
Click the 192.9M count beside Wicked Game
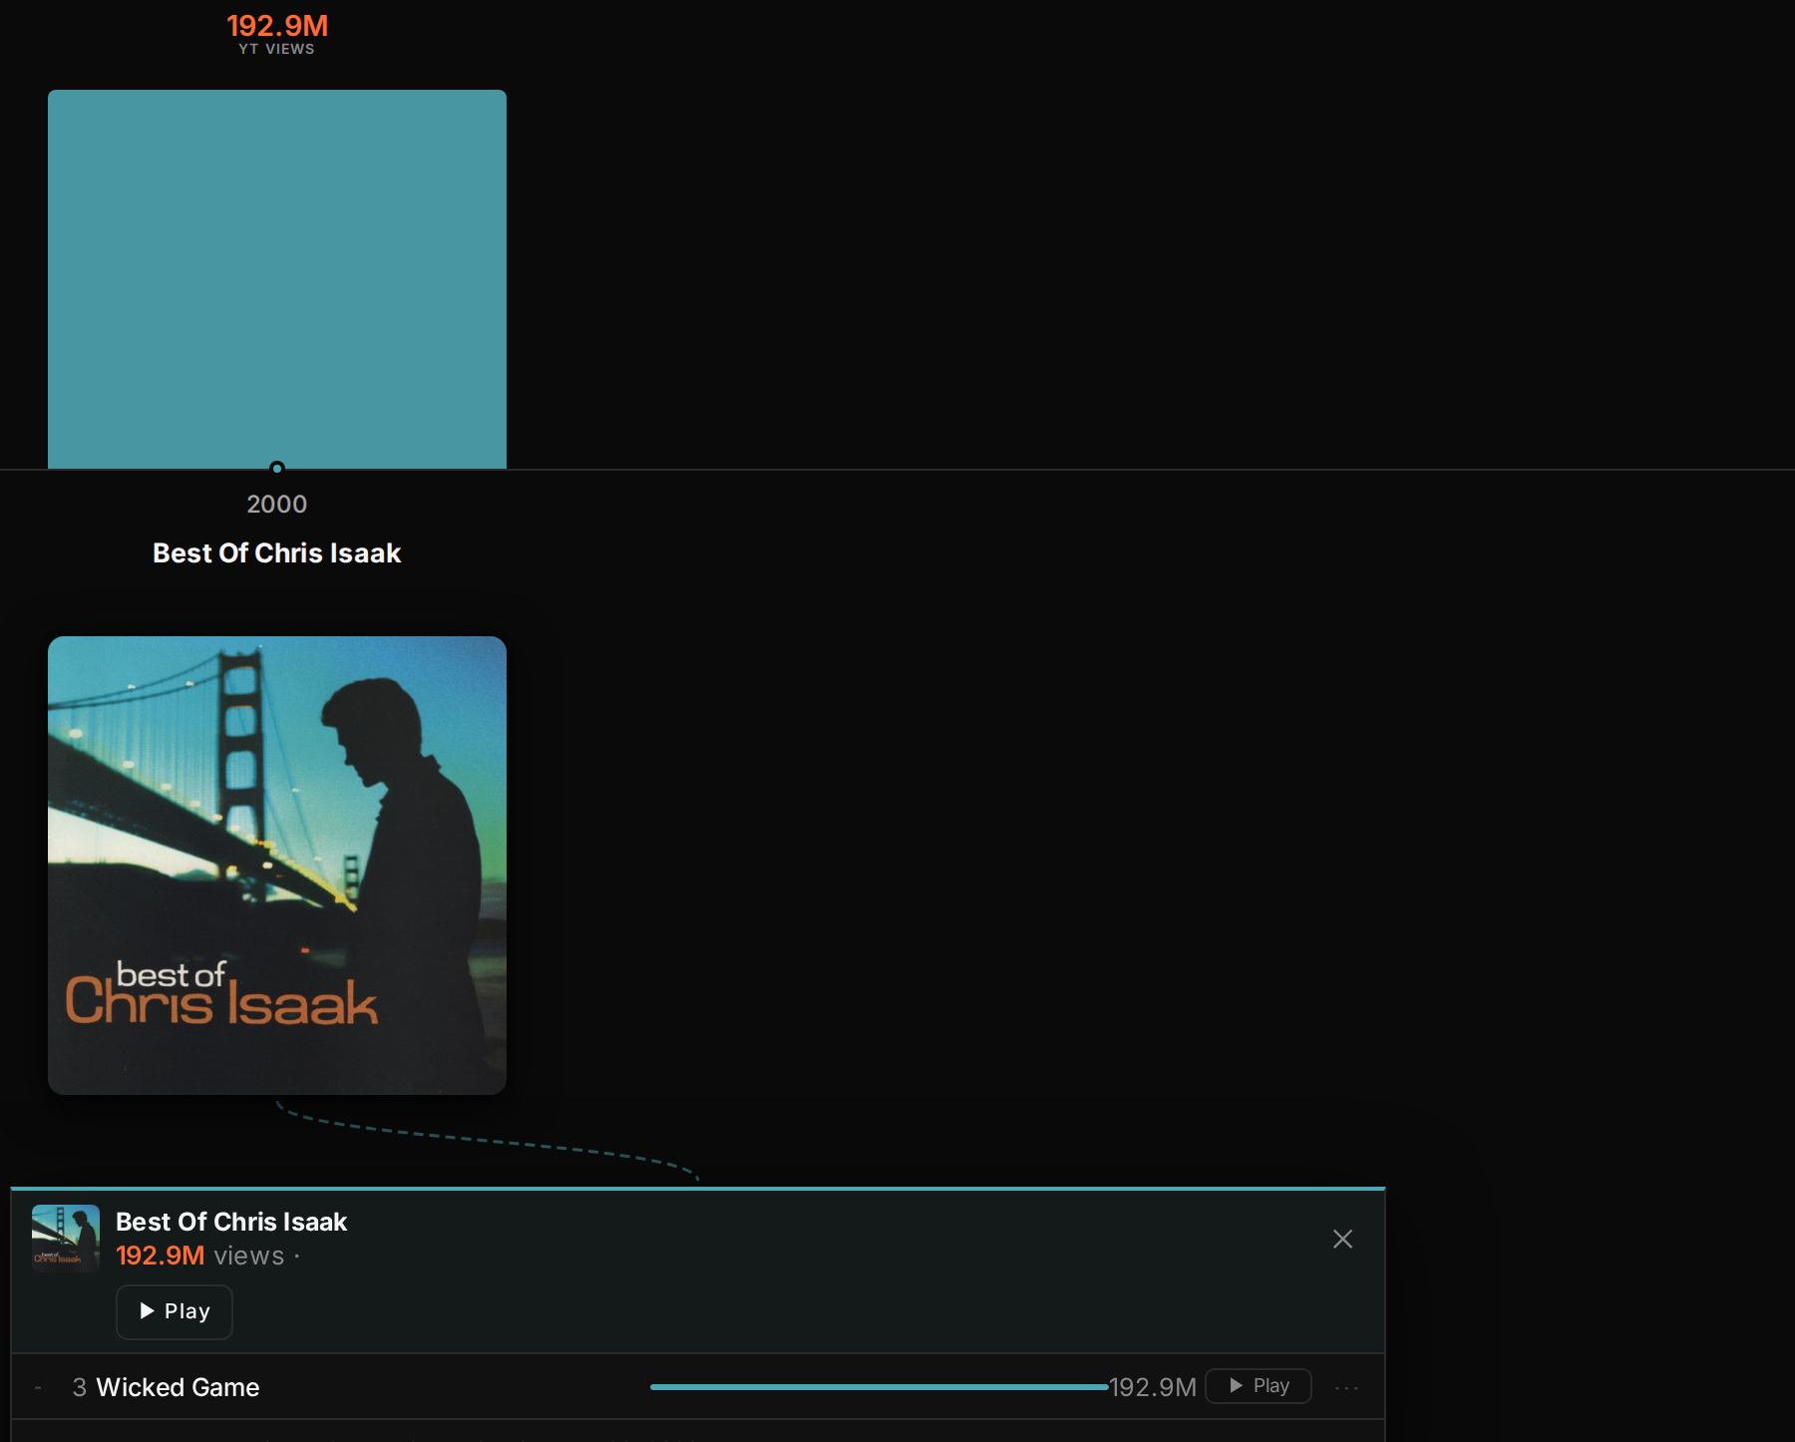[x=1153, y=1387]
